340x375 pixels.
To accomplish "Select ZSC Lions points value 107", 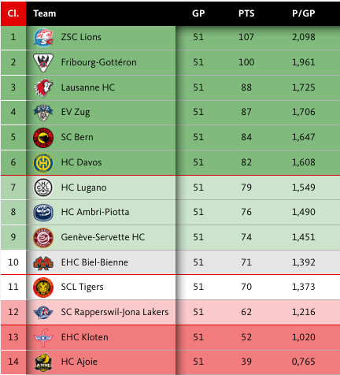I will [246, 37].
